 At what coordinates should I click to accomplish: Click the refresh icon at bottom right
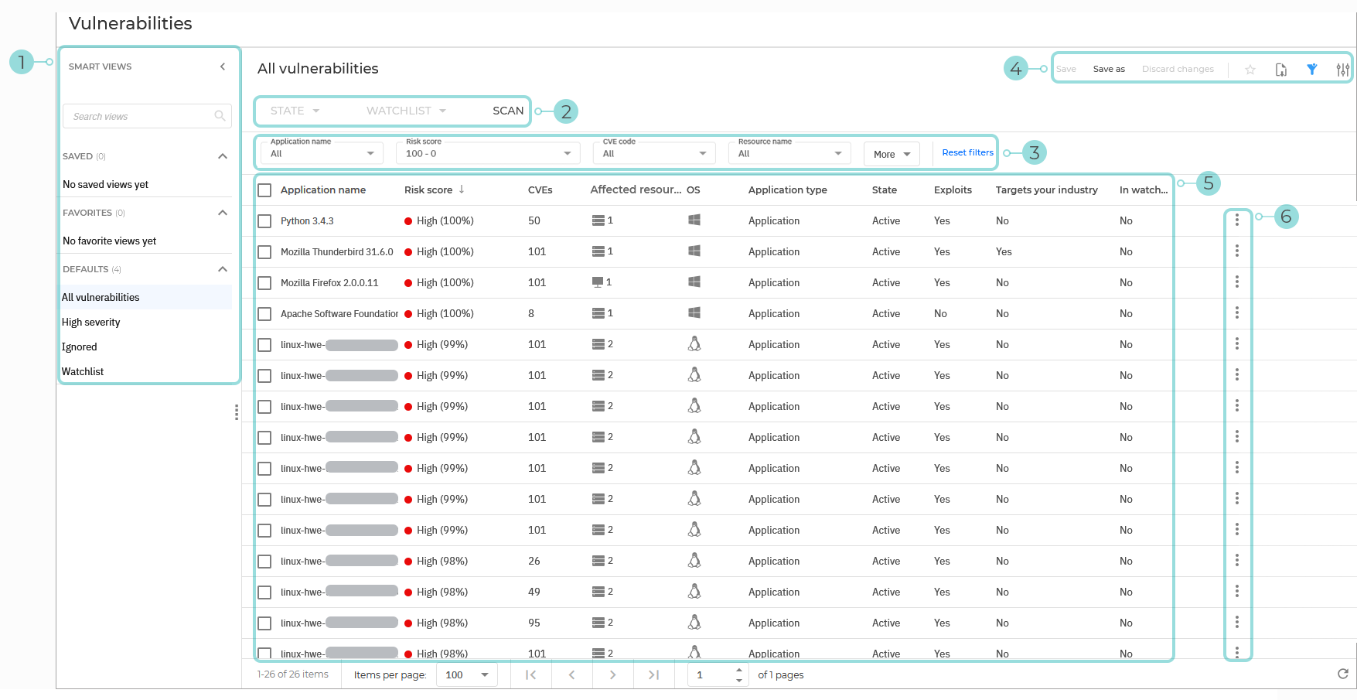tap(1342, 674)
